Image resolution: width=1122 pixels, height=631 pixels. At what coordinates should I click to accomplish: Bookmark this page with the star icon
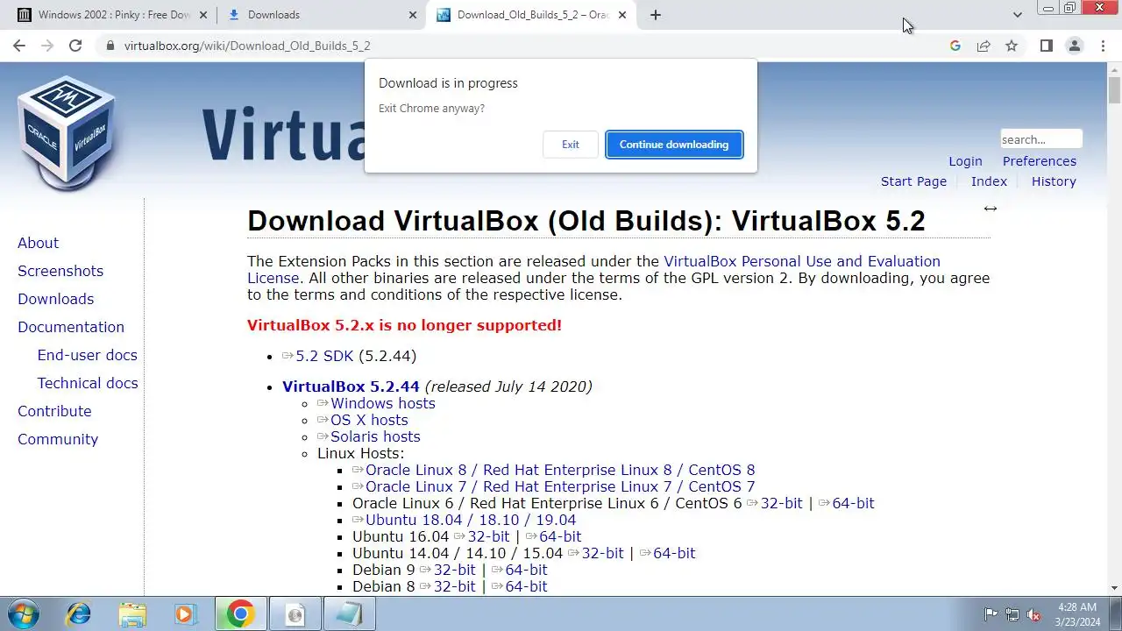[x=1012, y=46]
